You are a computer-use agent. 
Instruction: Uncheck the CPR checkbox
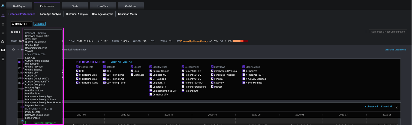(x=77, y=71)
